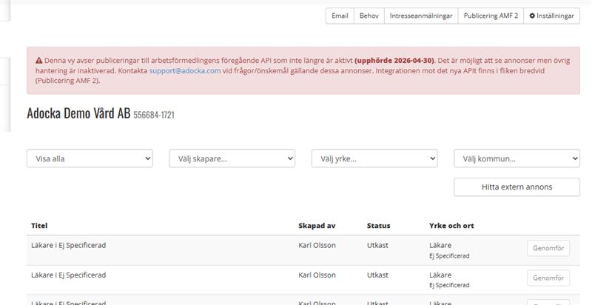The width and height of the screenshot is (592, 305).
Task: Click first row title 'Läkare i Ej Specificerad'
Action: click(x=68, y=245)
